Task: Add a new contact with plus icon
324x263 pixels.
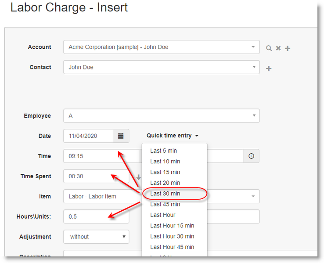Action: pos(269,68)
